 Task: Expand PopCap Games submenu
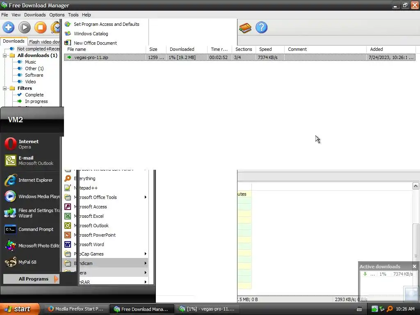click(105, 254)
